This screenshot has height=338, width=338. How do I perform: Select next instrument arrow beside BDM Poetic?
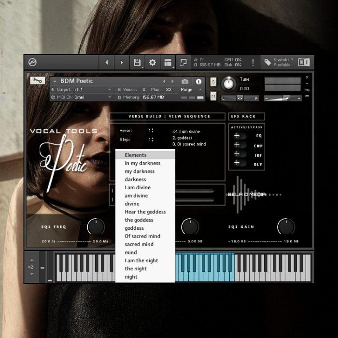(172, 81)
